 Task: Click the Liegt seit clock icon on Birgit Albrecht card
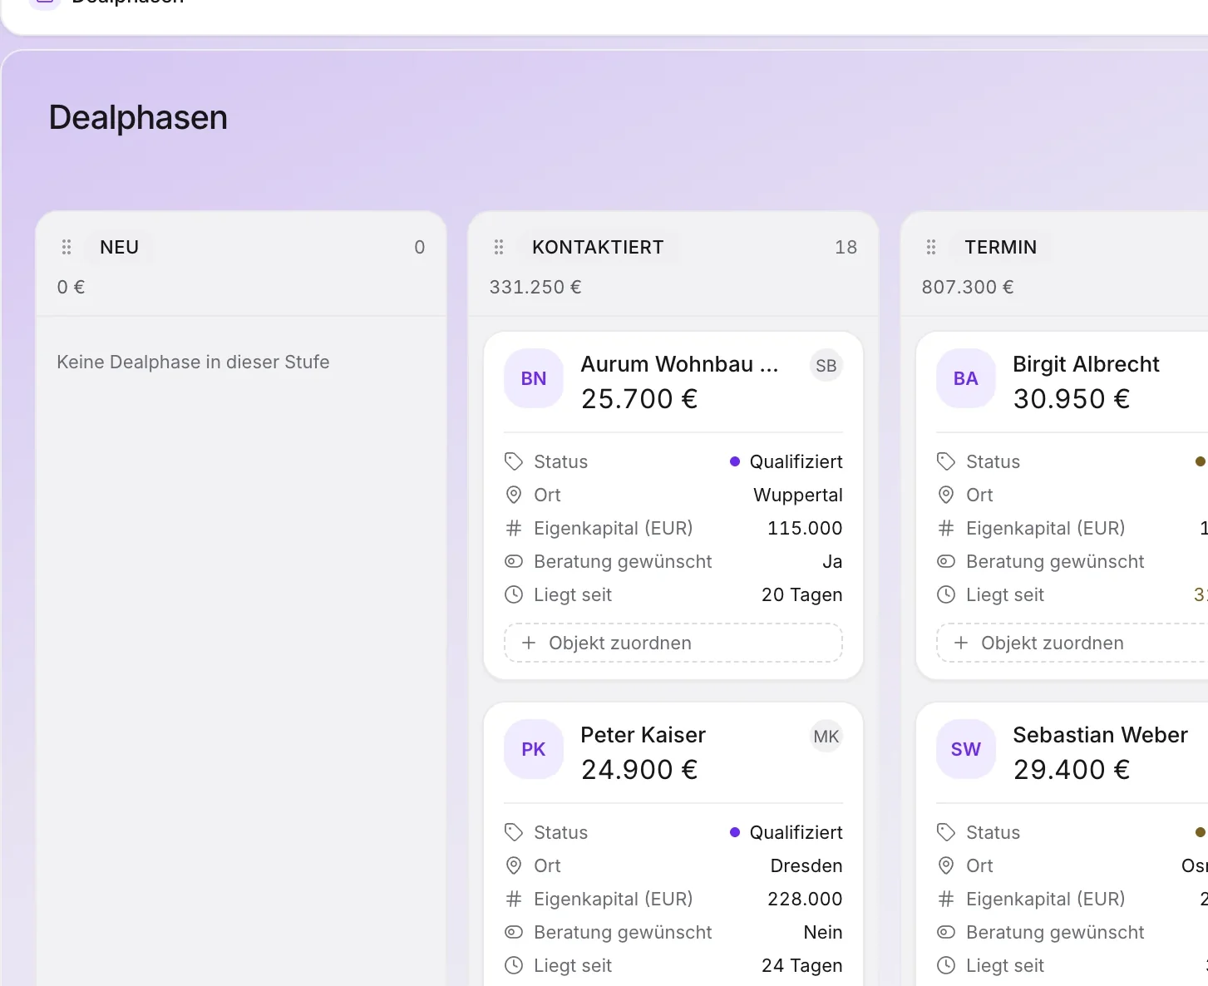(x=946, y=594)
